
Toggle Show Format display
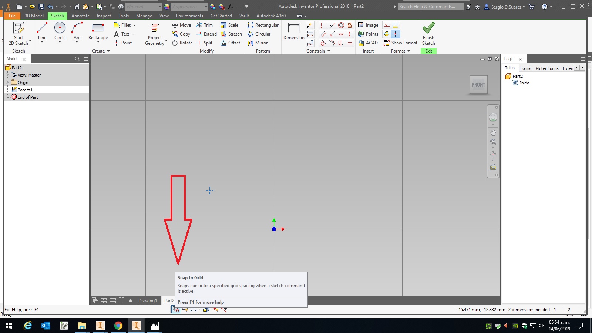[x=401, y=43]
